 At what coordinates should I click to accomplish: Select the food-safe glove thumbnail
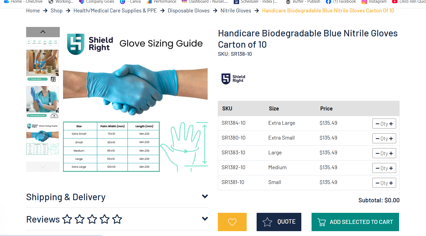point(43,66)
